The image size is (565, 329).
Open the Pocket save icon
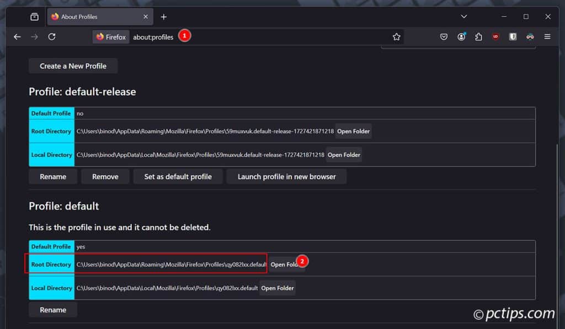pyautogui.click(x=444, y=37)
